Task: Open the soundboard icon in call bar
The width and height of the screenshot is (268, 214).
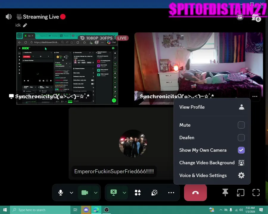Action: click(154, 193)
